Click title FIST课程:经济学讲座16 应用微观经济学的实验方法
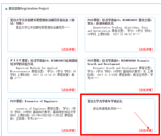161x136 pixels. click(44, 62)
